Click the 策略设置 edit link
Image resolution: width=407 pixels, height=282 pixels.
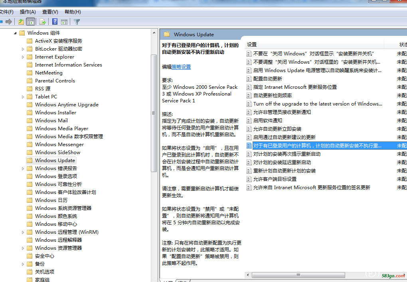coord(181,67)
